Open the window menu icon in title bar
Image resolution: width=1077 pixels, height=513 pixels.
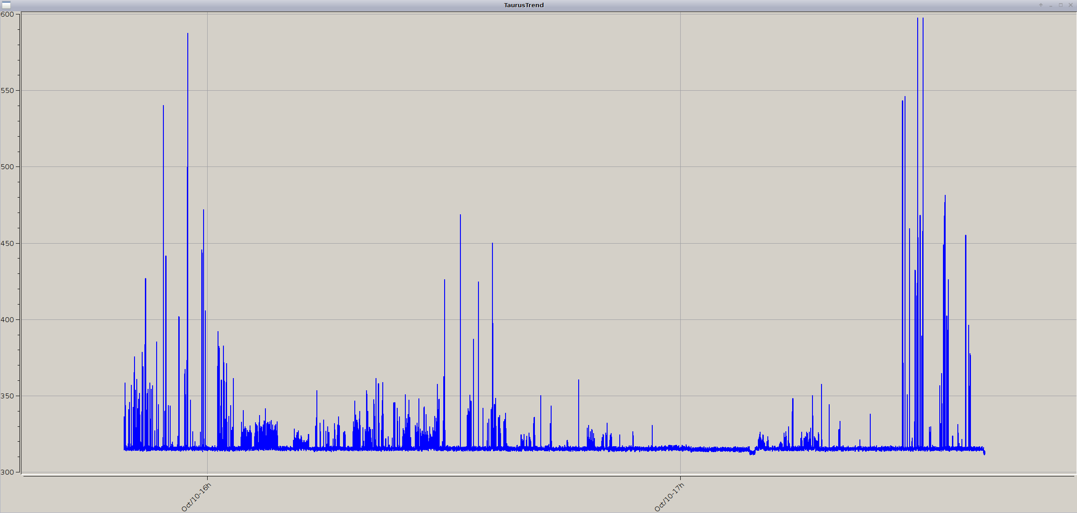click(6, 5)
